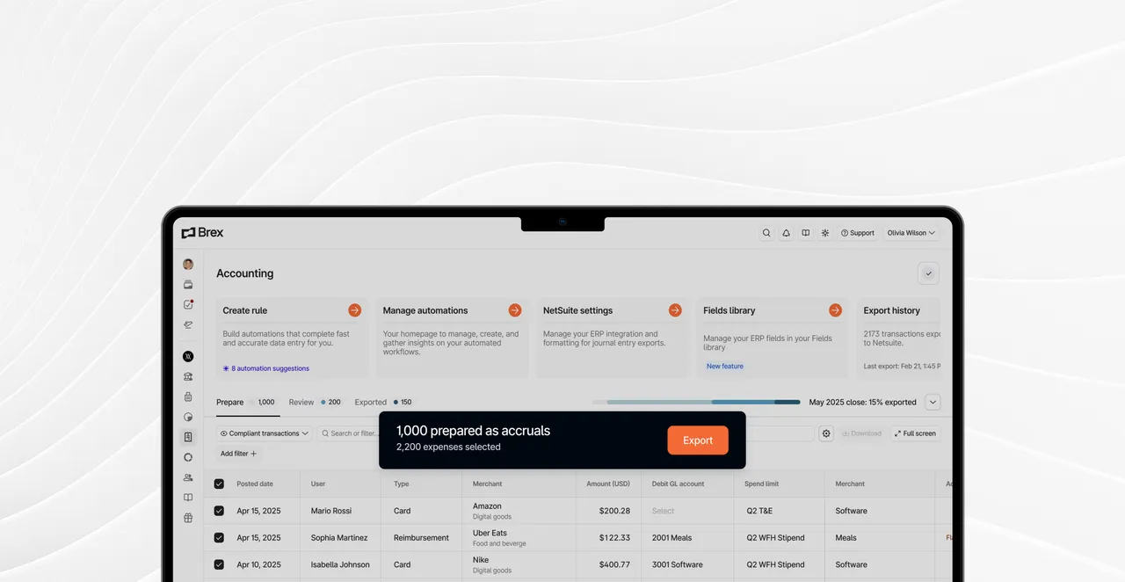Click the NetSuite settings orange arrow
1125x582 pixels.
tap(675, 310)
